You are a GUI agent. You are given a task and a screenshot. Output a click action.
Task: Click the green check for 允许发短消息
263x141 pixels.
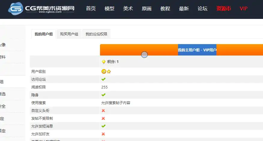click(104, 126)
